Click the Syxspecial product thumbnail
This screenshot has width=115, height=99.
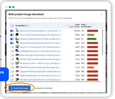pos(17,71)
